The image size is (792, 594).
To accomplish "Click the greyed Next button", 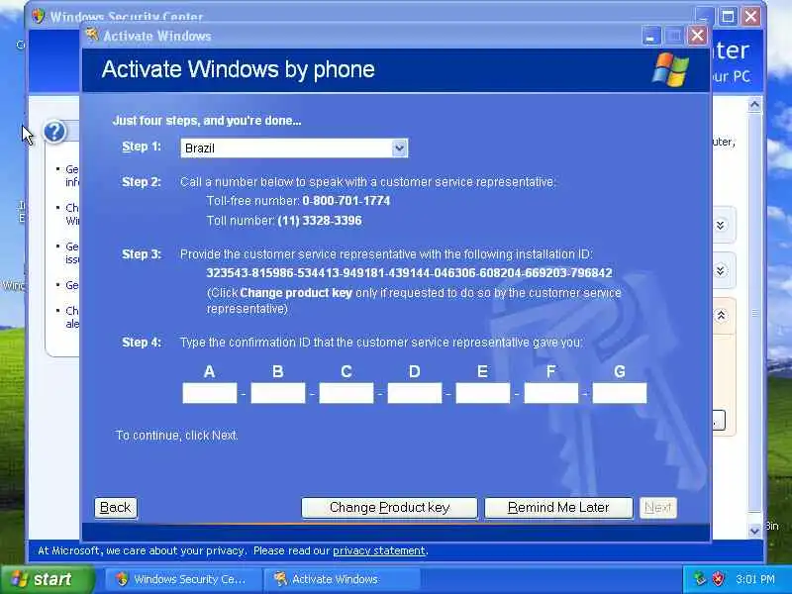I will coord(658,508).
